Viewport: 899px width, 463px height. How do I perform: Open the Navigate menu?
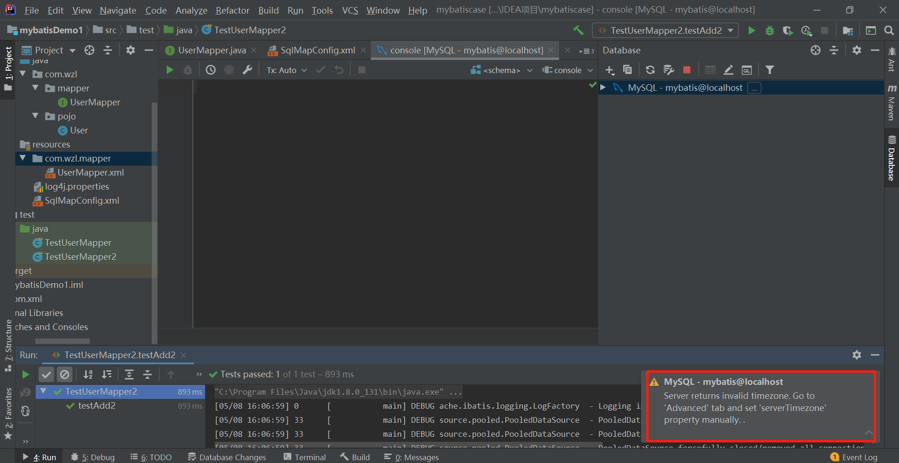[x=118, y=10]
